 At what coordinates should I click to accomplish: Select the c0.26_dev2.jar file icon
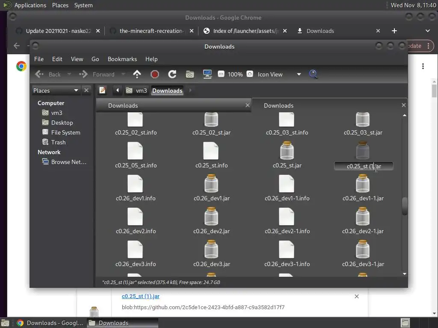coord(211,217)
